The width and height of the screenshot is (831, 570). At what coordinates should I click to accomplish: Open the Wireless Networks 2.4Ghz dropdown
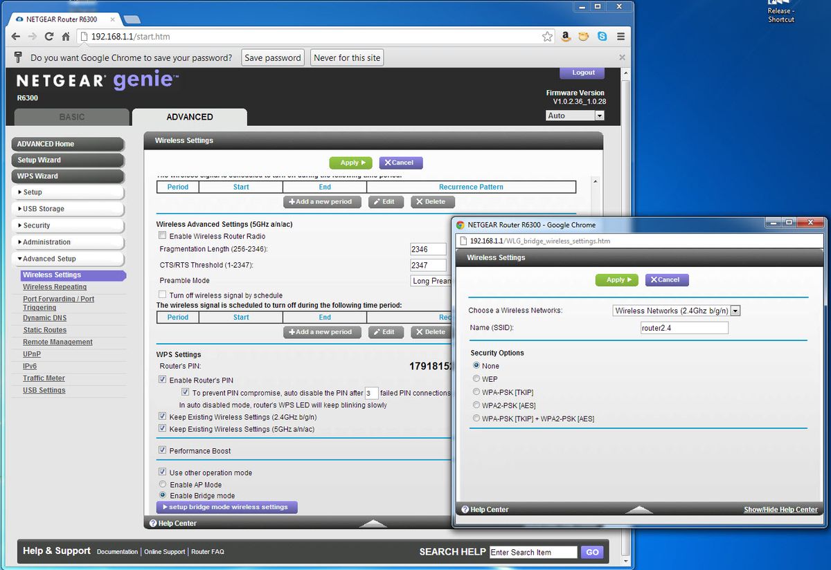click(735, 311)
